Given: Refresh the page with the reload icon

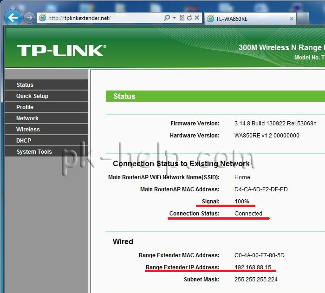Looking at the screenshot, I should coord(189,18).
